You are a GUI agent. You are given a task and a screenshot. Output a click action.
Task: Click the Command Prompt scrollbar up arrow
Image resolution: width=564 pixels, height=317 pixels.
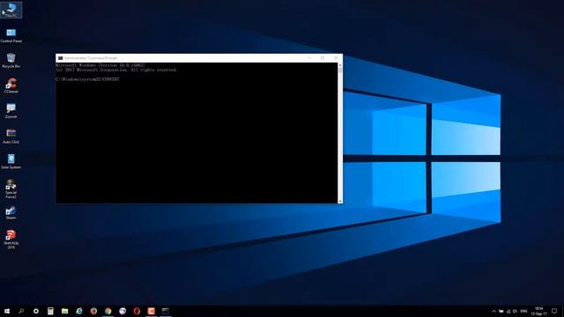tap(340, 64)
